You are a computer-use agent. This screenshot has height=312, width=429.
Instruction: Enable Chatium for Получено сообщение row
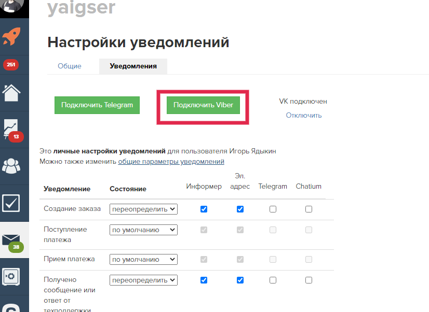tap(309, 280)
